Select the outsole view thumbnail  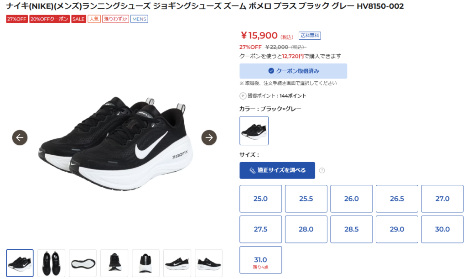[x=83, y=263]
